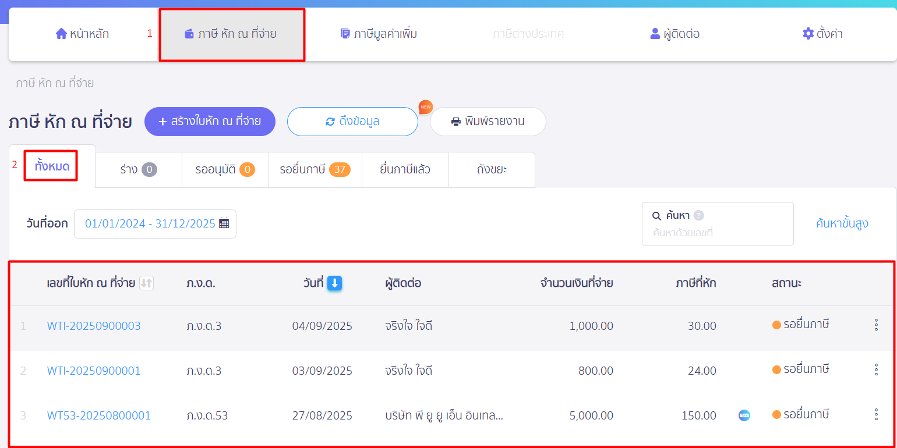Toggle sort icon on เลขที่ใบหัก ณ ที่จ่าย column
897x448 pixels.
pyautogui.click(x=146, y=283)
